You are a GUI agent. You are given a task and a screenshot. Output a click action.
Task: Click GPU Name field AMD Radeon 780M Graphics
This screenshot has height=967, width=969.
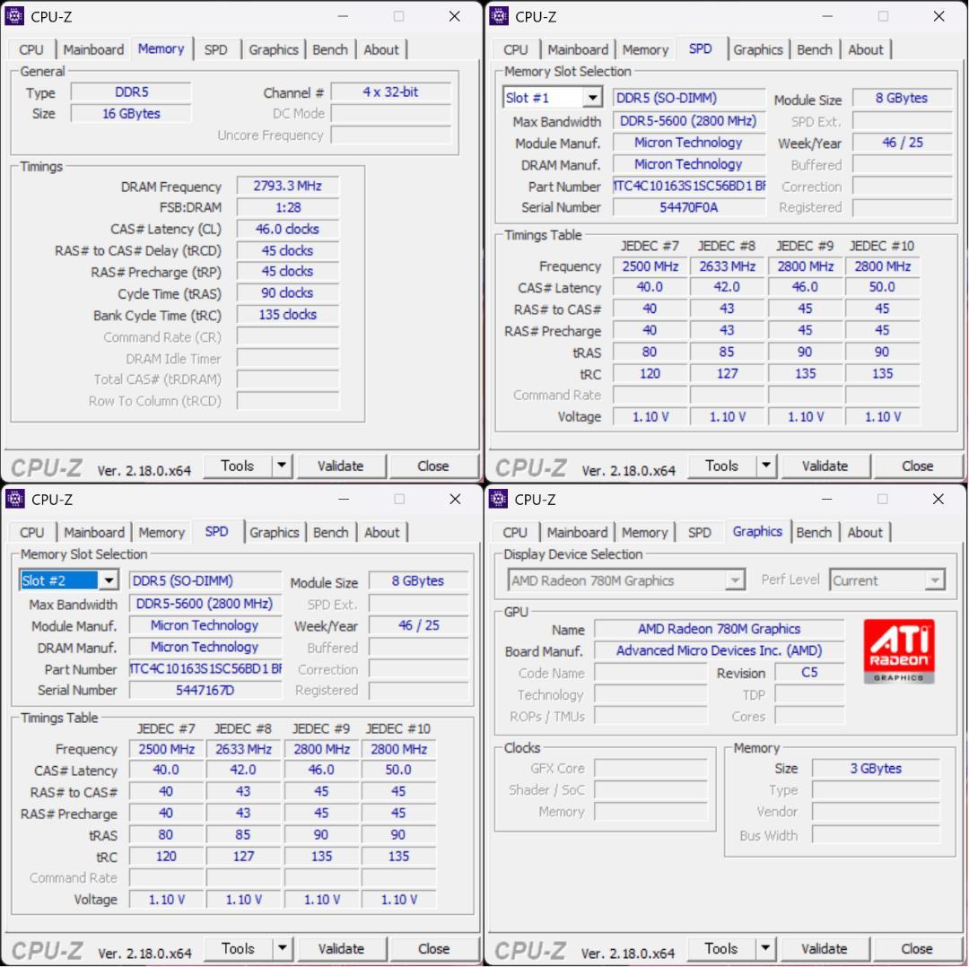pyautogui.click(x=720, y=629)
